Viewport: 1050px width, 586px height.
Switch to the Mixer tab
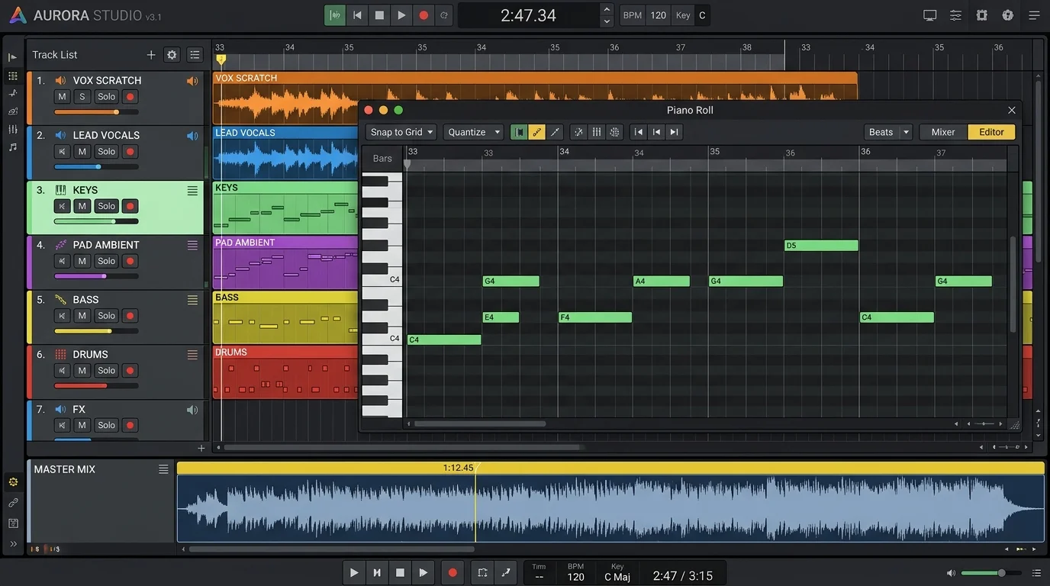[x=943, y=132]
